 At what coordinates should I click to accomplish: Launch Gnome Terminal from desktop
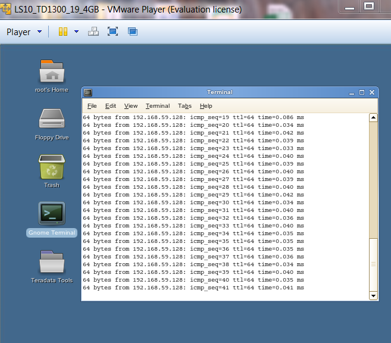52,214
